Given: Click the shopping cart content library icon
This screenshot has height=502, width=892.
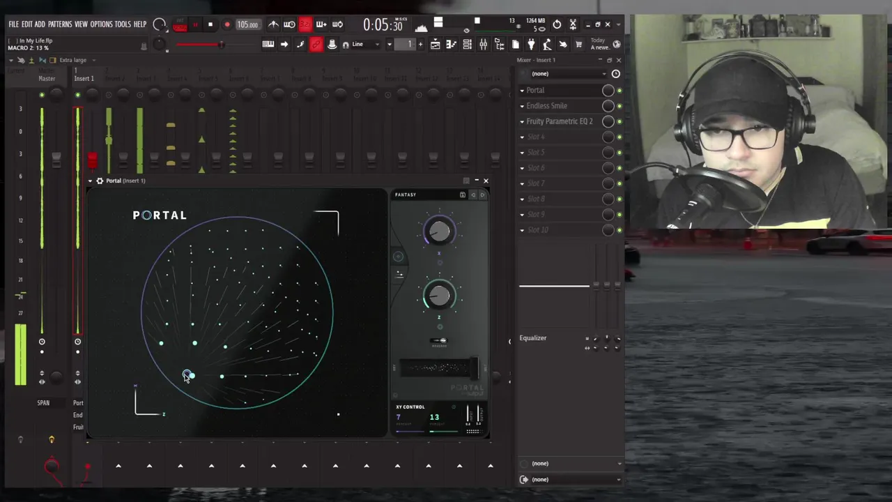Looking at the screenshot, I should point(578,44).
